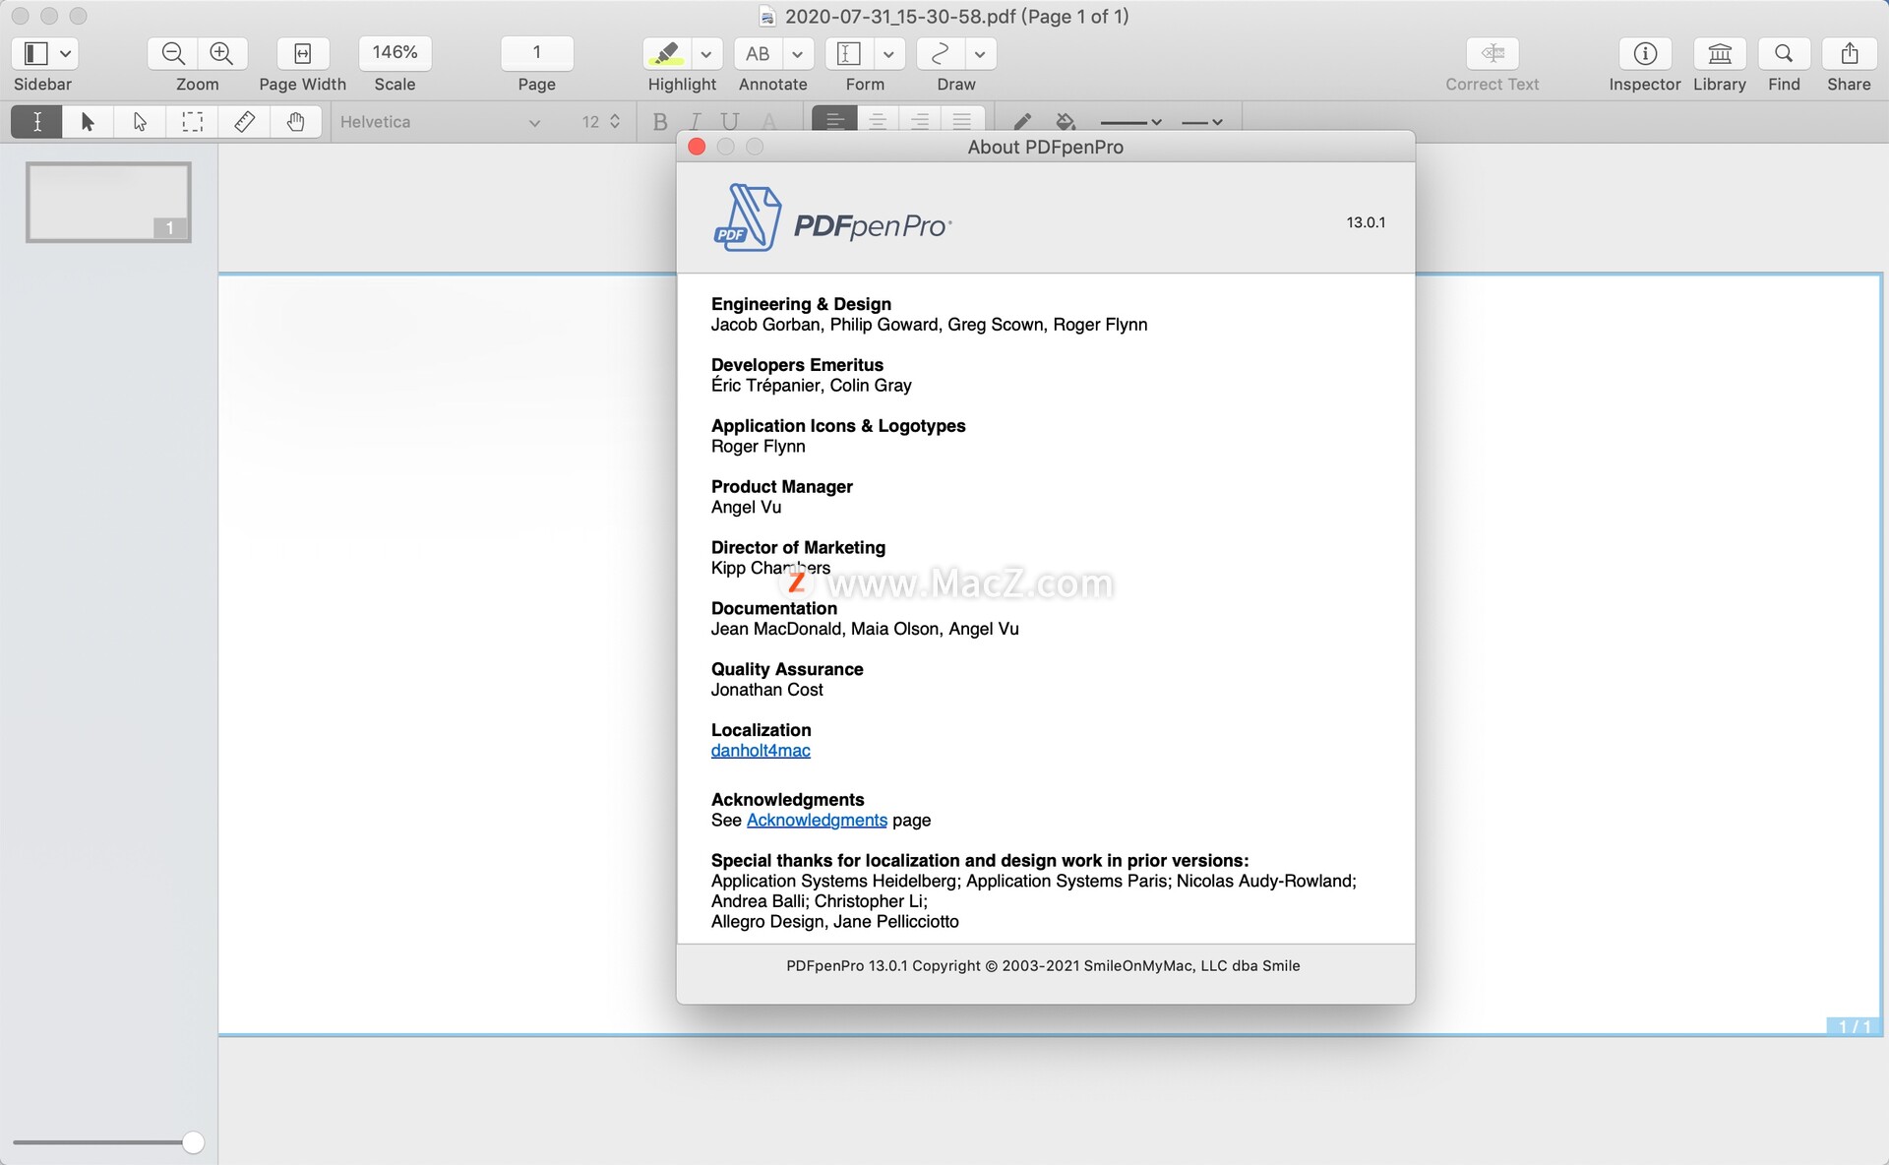The width and height of the screenshot is (1889, 1165).
Task: Click the danholt4mac localization link
Action: (x=760, y=751)
